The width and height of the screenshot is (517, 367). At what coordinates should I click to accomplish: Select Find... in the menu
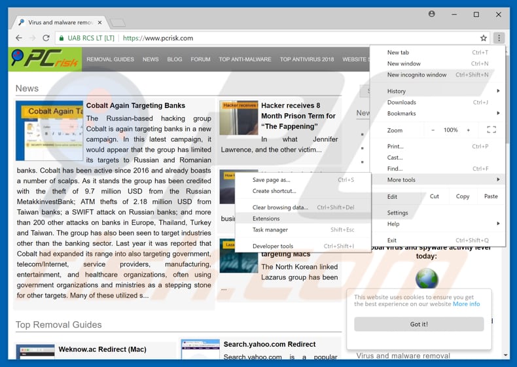click(438, 169)
